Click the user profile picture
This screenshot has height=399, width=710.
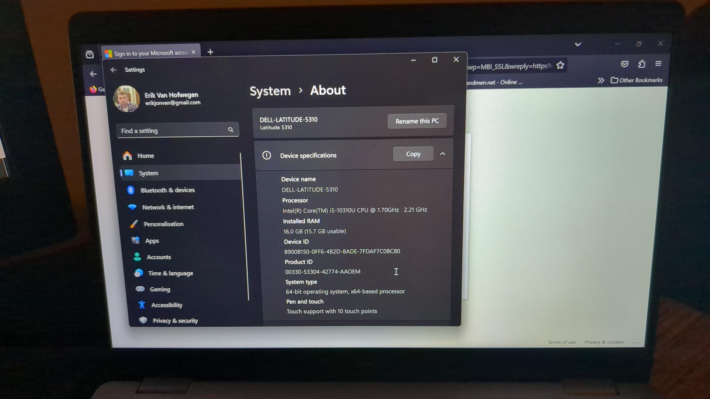coord(126,99)
